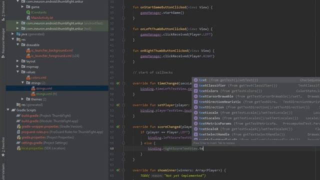Click the Gradle Scripts elephant icon
The image size is (320, 180).
(x=13, y=110)
